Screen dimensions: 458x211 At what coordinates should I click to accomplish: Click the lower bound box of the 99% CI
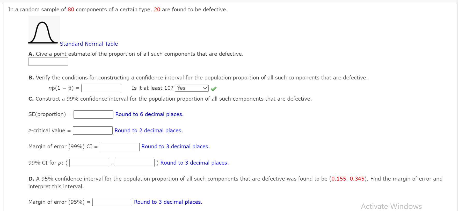pos(89,163)
